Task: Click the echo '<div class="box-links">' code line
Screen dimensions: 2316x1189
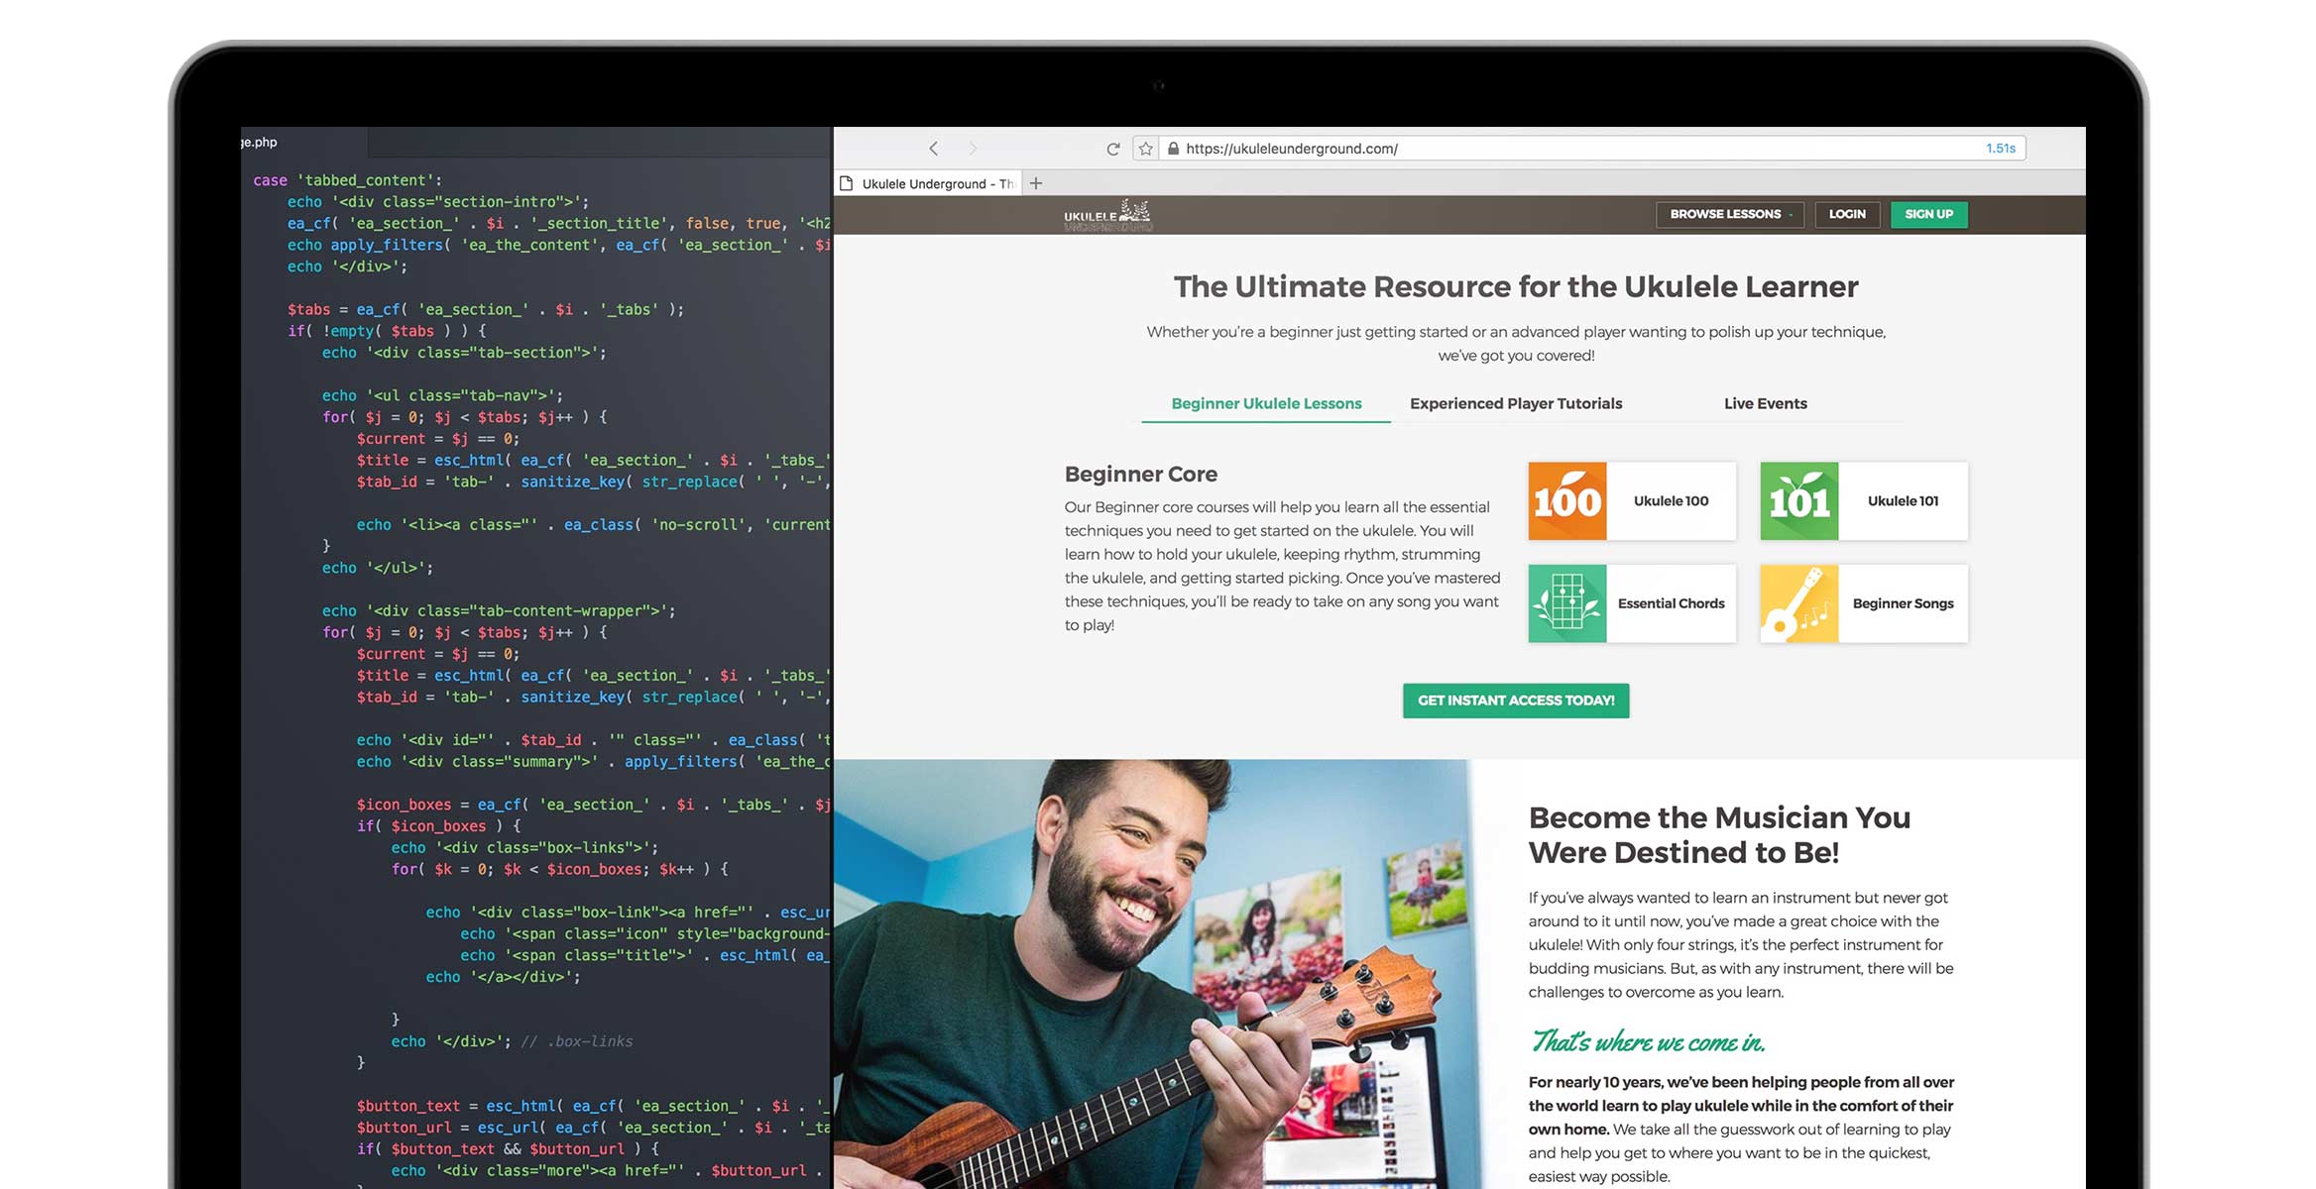Action: (x=524, y=848)
